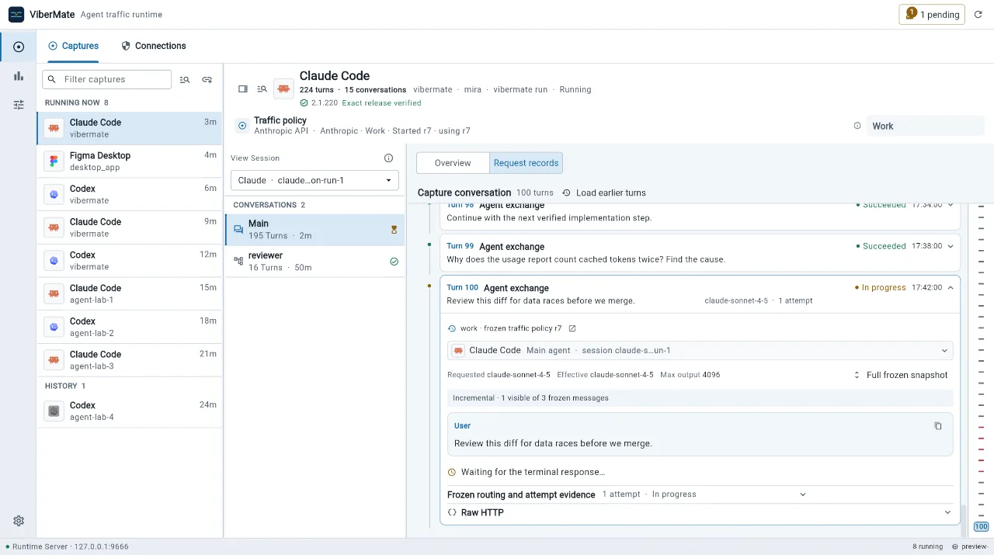Click the preview status indicator
This screenshot has height=555, width=994.
[971, 546]
